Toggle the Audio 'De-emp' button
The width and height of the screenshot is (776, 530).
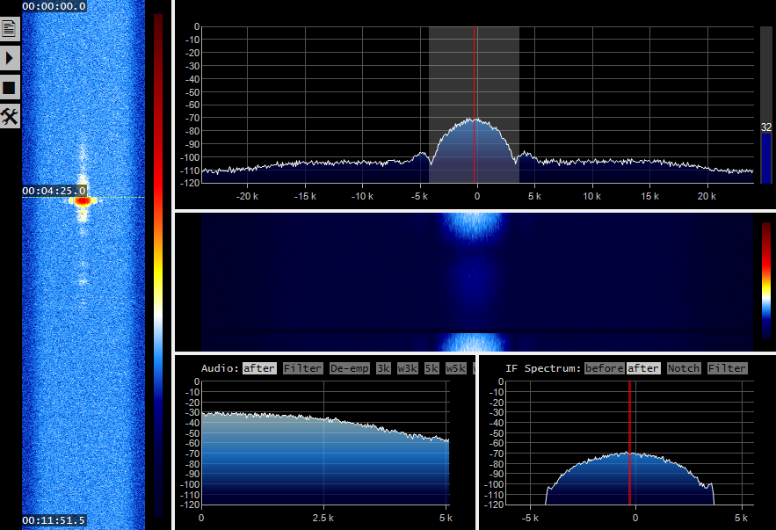coord(350,368)
